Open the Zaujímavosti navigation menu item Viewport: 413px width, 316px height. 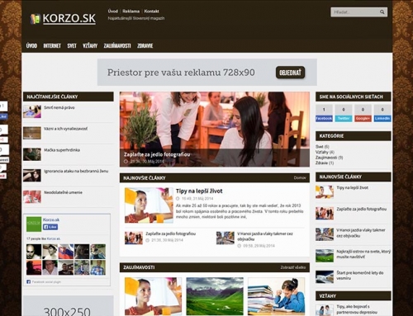point(117,46)
